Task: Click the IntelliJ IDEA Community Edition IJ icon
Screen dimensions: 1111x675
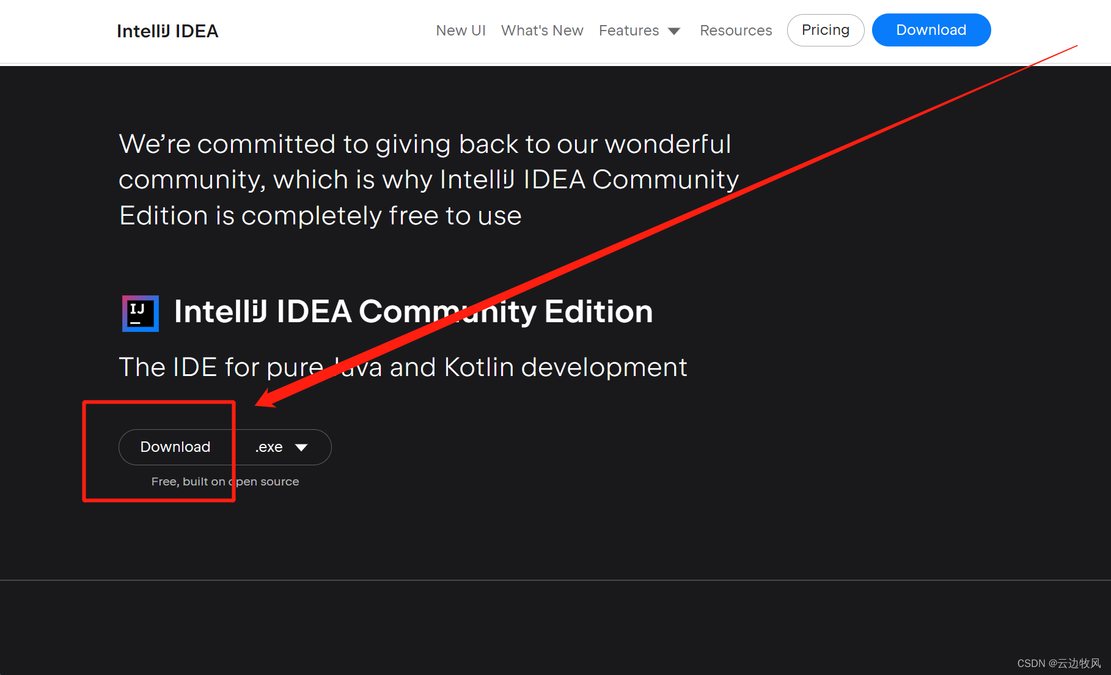Action: pyautogui.click(x=141, y=314)
